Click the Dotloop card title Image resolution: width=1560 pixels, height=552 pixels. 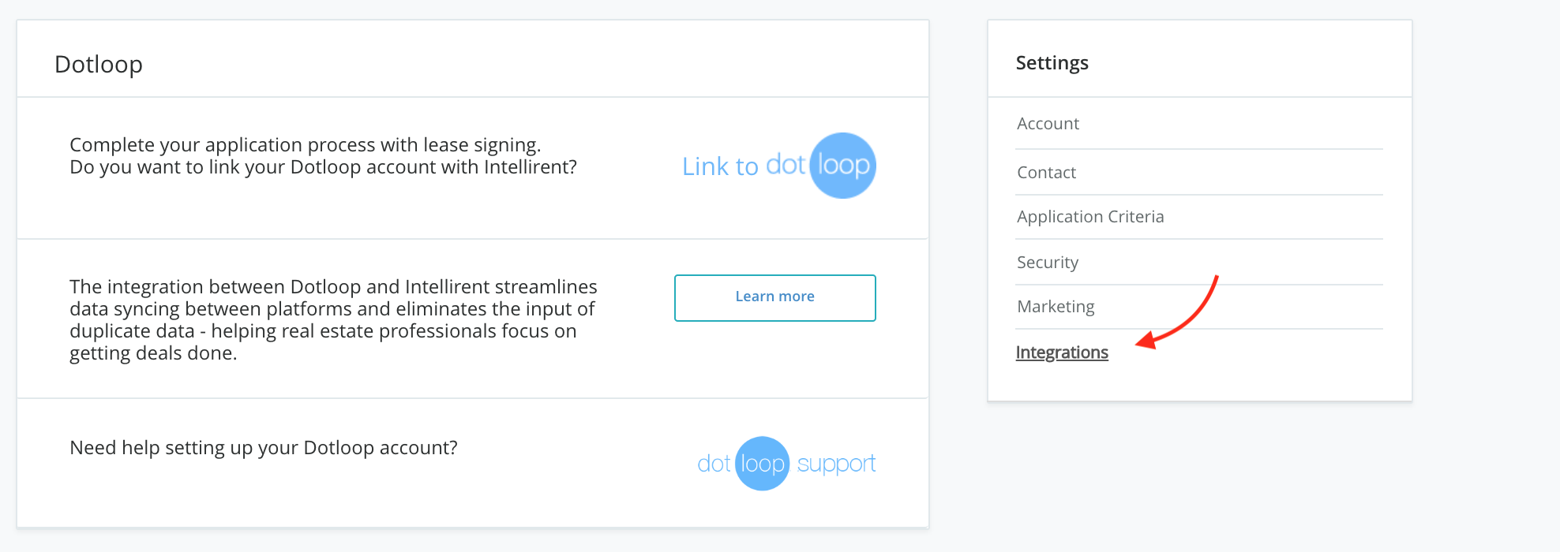coord(99,65)
